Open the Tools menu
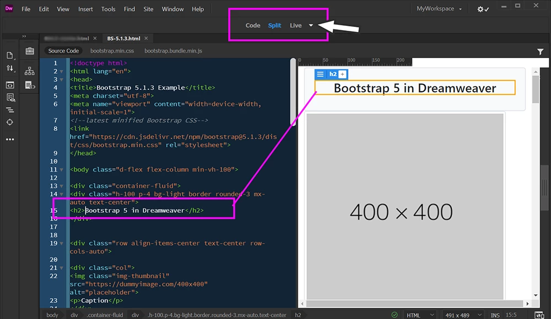The image size is (551, 319). pos(108,9)
